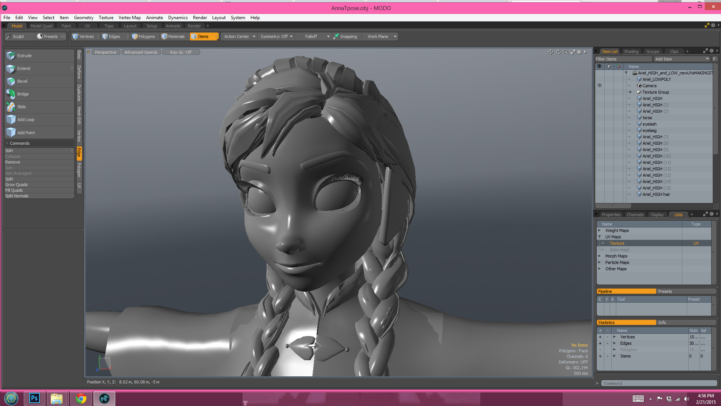Click the plus for Vertices statistics row
721x406 pixels.
tap(600, 337)
